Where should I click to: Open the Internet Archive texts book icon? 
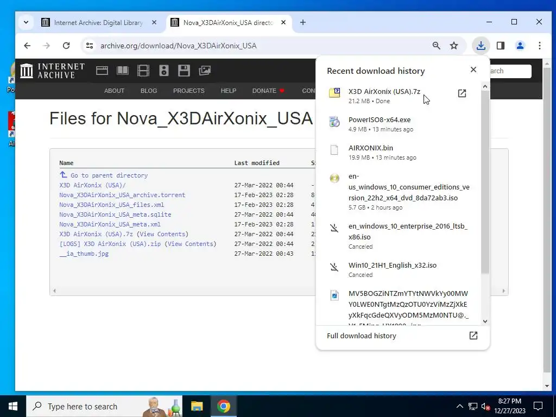[123, 71]
